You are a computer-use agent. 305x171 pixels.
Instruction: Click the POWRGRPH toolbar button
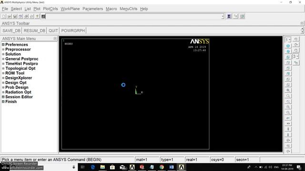[73, 30]
